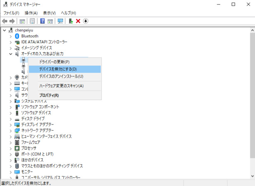Select the chenpeiyu computer name
The height and width of the screenshot is (186, 255).
[x=24, y=30]
